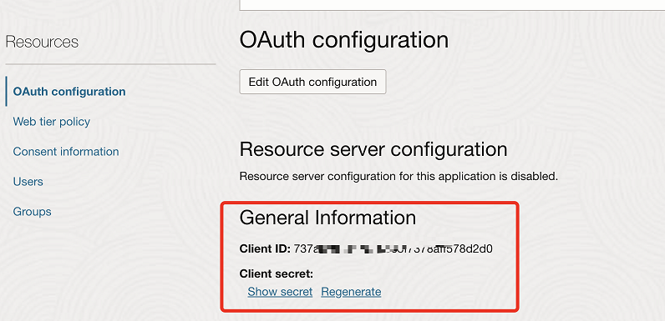Select the Client ID value text
Screen dimensions: 665x321
pos(393,248)
